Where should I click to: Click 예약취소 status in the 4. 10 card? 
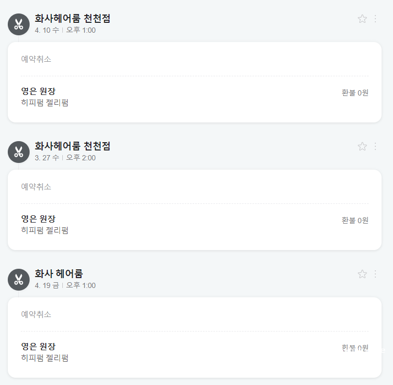point(36,59)
